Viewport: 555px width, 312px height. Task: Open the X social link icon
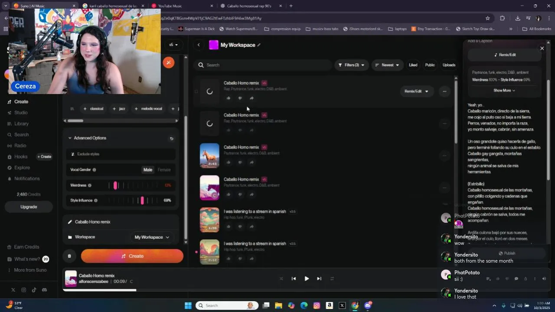[x=13, y=290]
